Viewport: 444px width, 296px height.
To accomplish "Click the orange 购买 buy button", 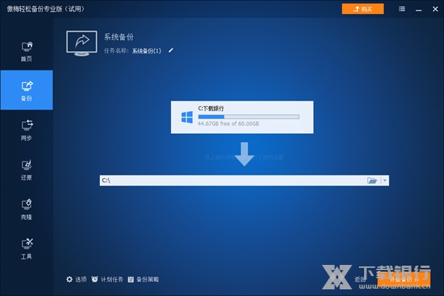I will 363,9.
